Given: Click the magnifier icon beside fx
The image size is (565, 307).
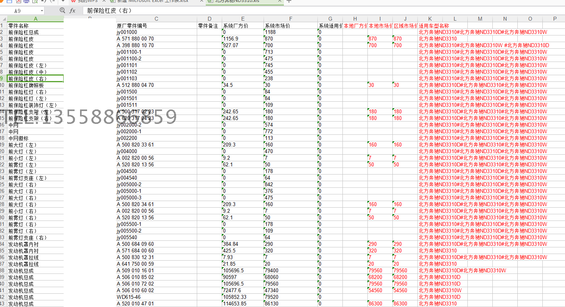Looking at the screenshot, I should tap(62, 11).
